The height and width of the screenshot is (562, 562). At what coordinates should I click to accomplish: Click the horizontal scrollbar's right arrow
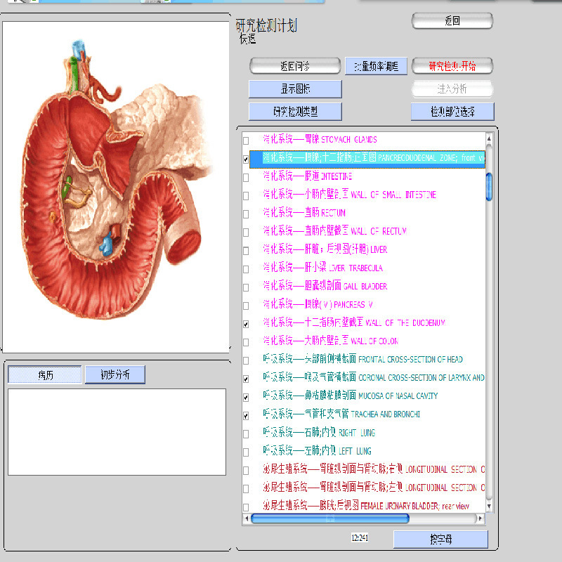479,519
